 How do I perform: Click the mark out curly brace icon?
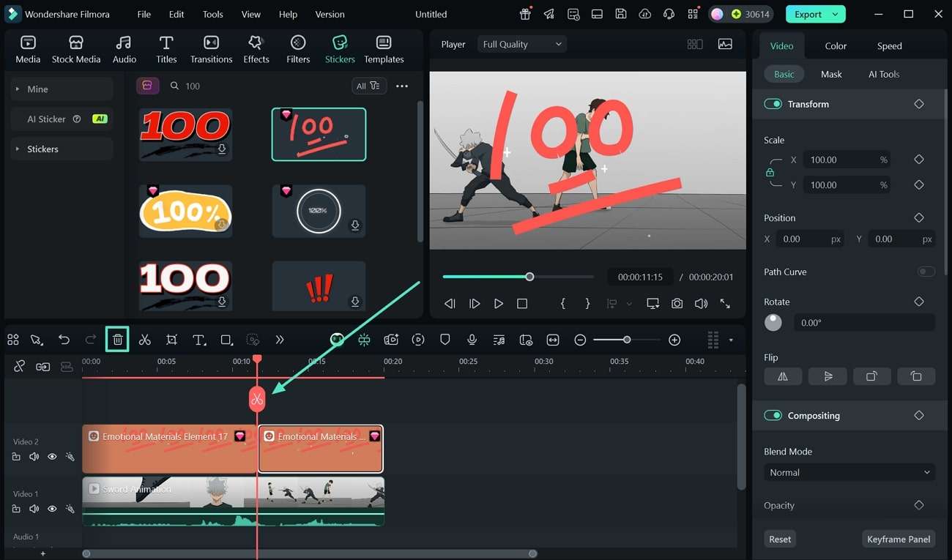[x=587, y=303]
